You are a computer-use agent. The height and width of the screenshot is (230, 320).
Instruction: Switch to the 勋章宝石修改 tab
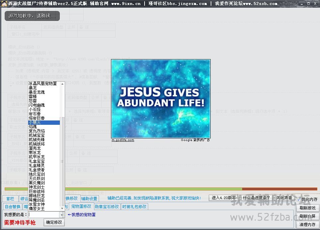click(107, 206)
